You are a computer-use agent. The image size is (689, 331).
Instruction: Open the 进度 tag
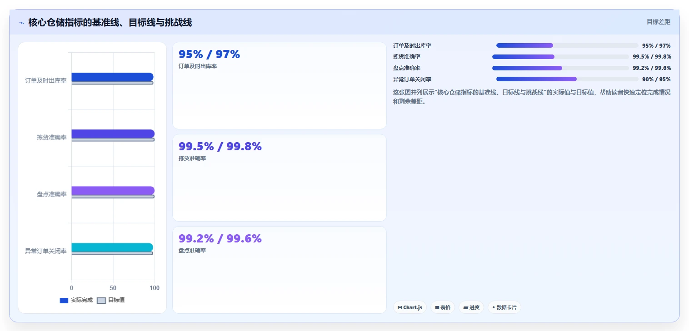(x=471, y=307)
